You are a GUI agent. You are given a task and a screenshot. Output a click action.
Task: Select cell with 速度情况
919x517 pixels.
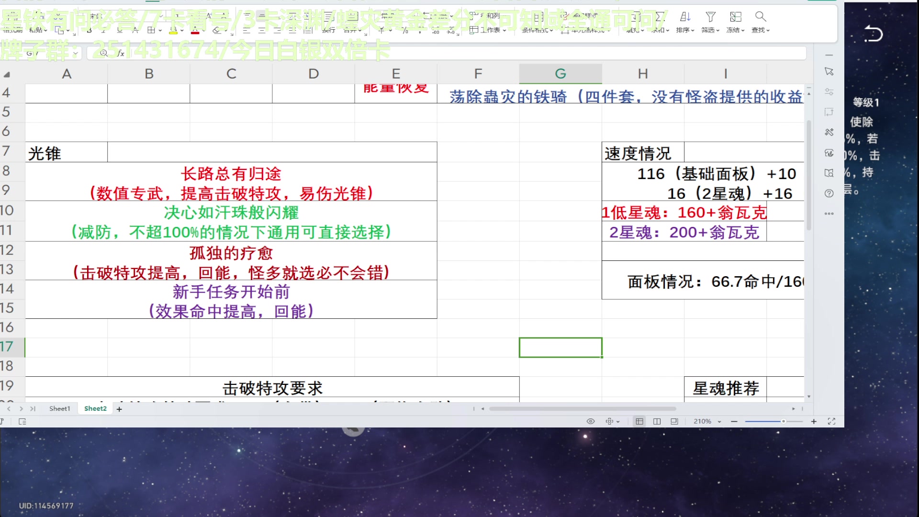tap(643, 153)
